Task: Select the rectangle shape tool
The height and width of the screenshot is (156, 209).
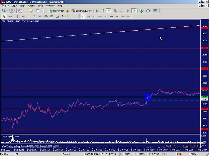Action: pyautogui.click(x=52, y=16)
